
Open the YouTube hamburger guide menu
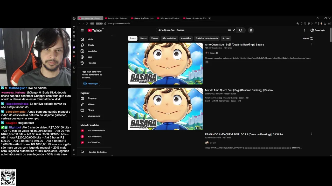[82, 30]
